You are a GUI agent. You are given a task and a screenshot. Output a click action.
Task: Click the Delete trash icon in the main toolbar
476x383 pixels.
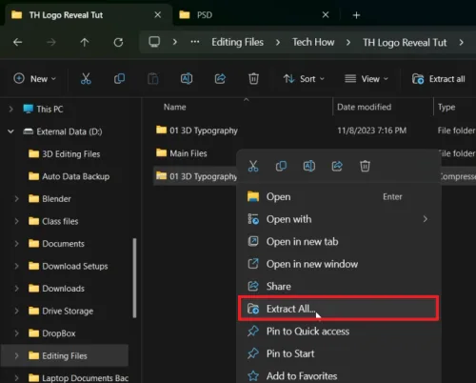[x=253, y=78]
